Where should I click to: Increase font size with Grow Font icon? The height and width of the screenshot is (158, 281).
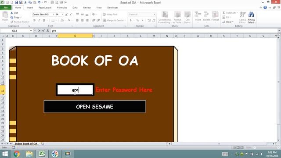tap(66, 14)
